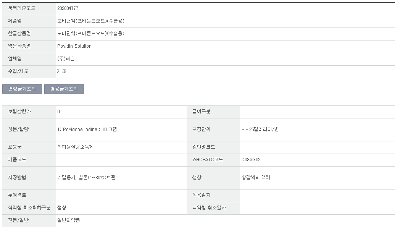Screen dimensions: 395x230
Task: Select the company name (주)퍼슨
Action: pyautogui.click(x=66, y=59)
